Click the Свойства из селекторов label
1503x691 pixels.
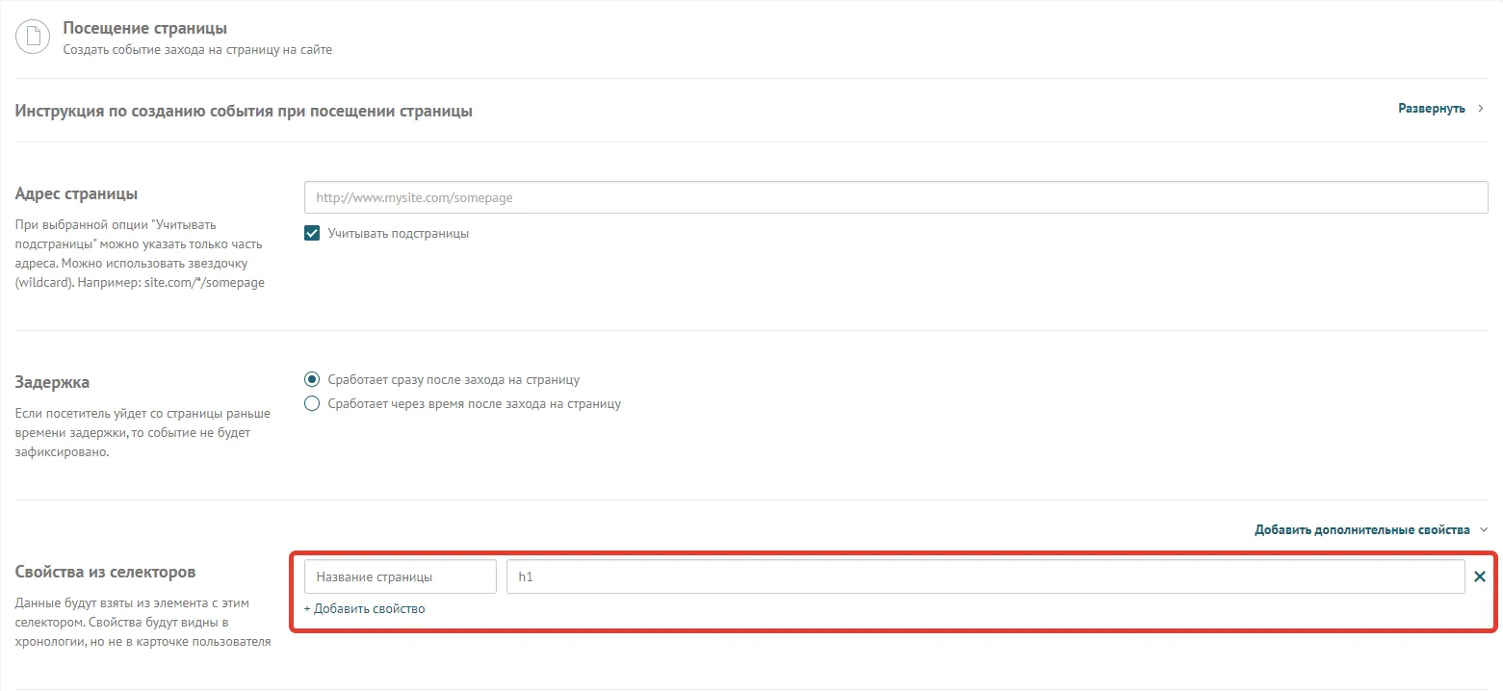(x=106, y=572)
